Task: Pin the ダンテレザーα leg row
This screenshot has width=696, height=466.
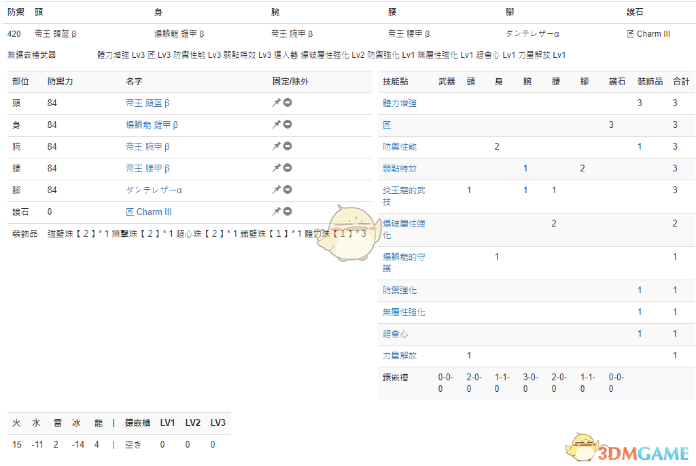Action: tap(277, 190)
